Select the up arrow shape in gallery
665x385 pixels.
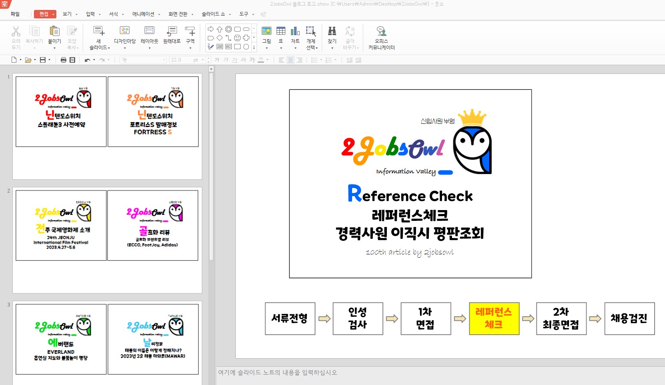[x=220, y=29]
